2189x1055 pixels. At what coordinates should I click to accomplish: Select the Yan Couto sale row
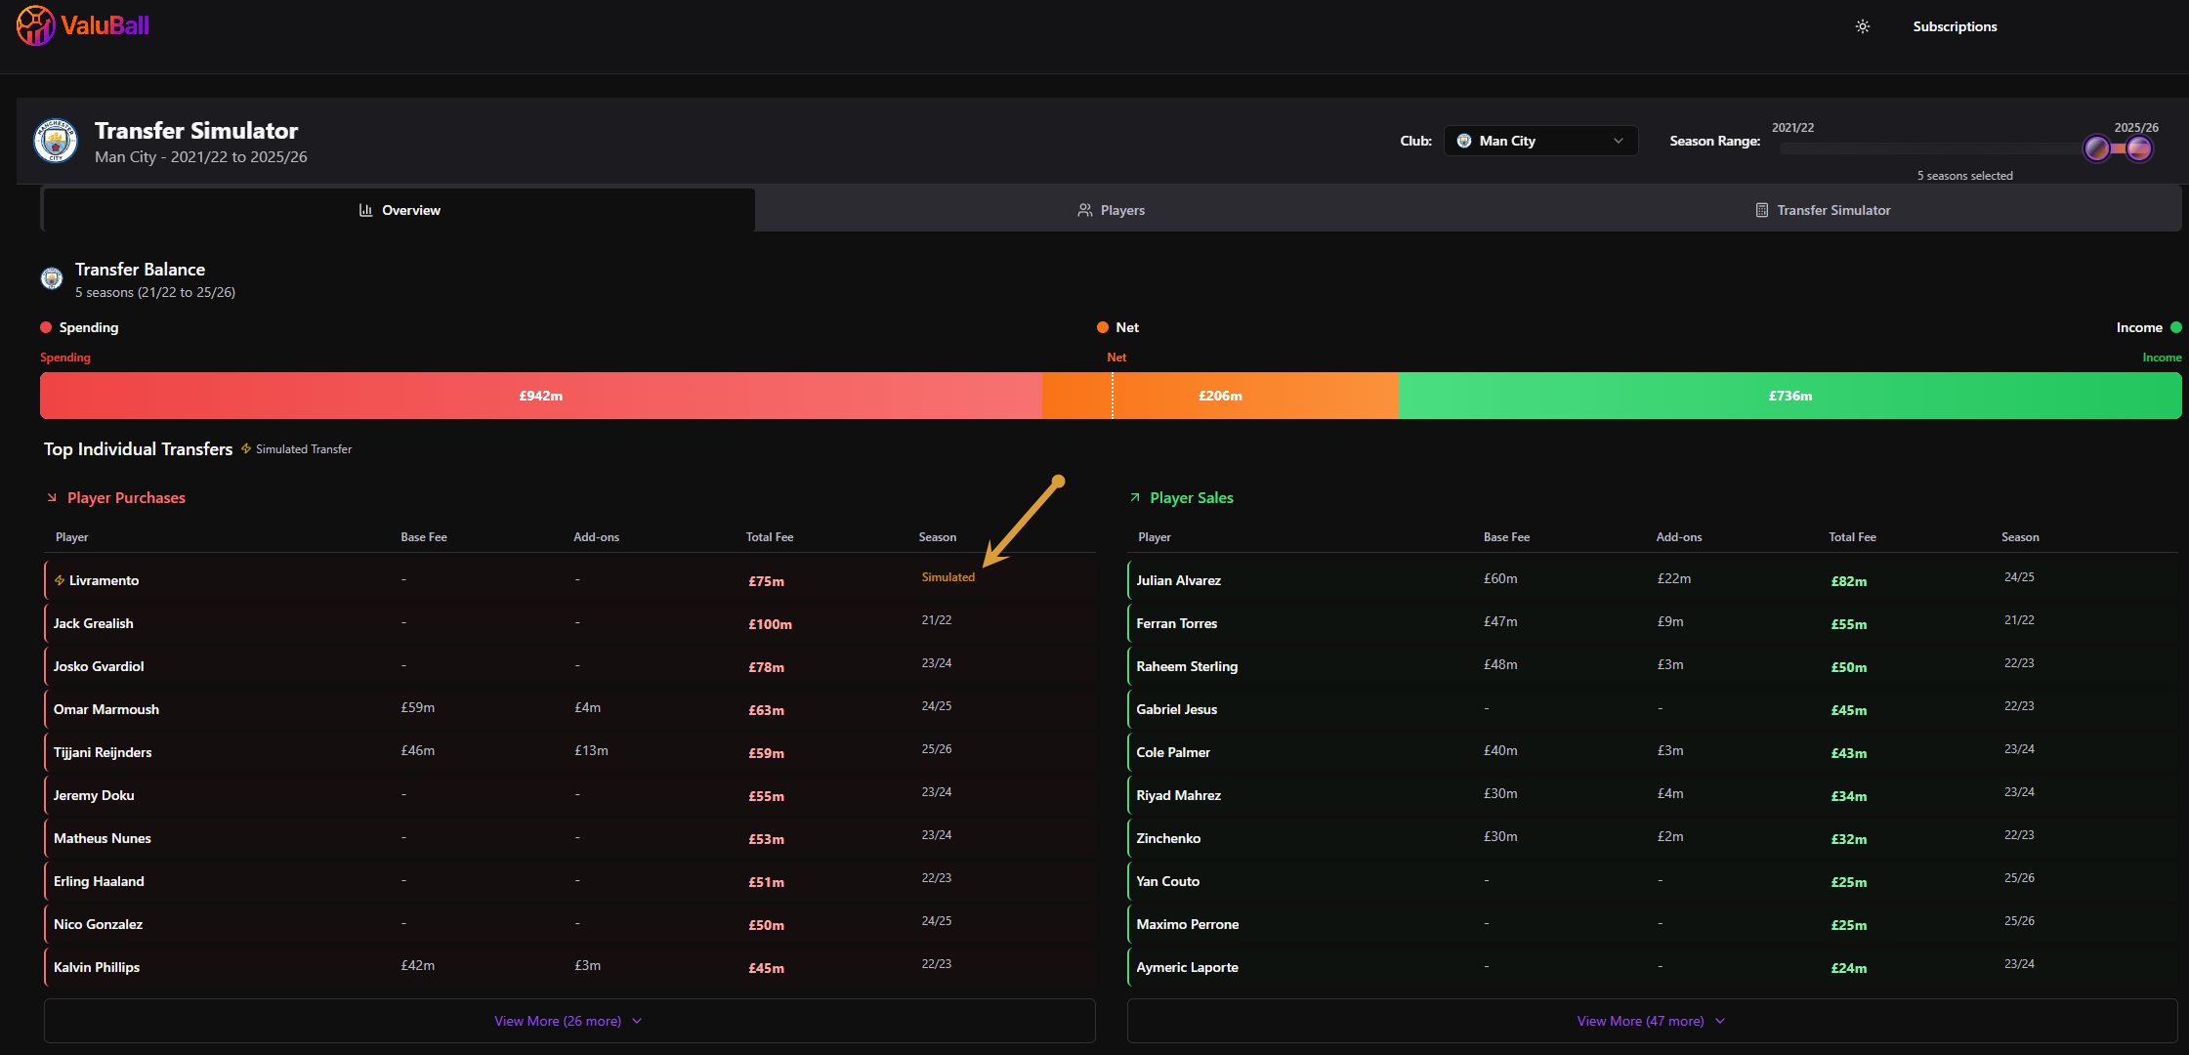pos(1652,881)
